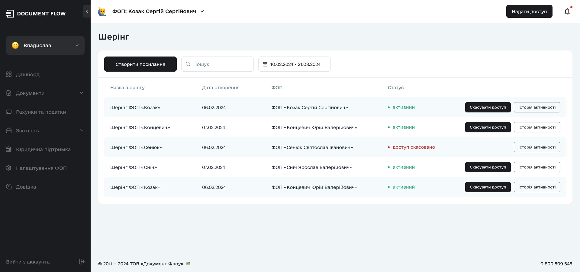Click the logout door icon

[82, 262]
